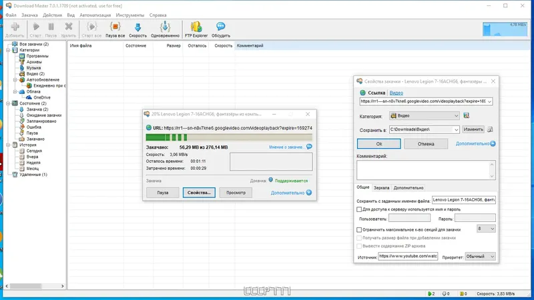Click the Просмотр button
The image size is (534, 300).
[236, 193]
